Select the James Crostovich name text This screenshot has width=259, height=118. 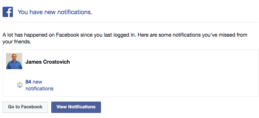(x=47, y=62)
